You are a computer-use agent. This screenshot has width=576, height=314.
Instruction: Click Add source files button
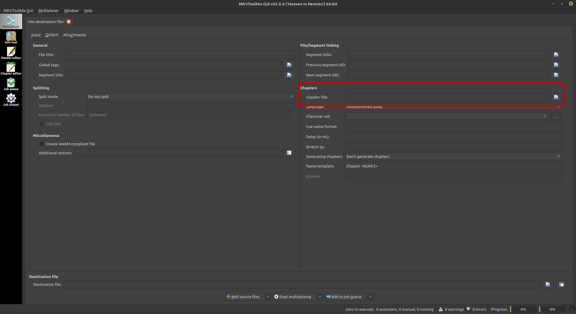(x=245, y=297)
